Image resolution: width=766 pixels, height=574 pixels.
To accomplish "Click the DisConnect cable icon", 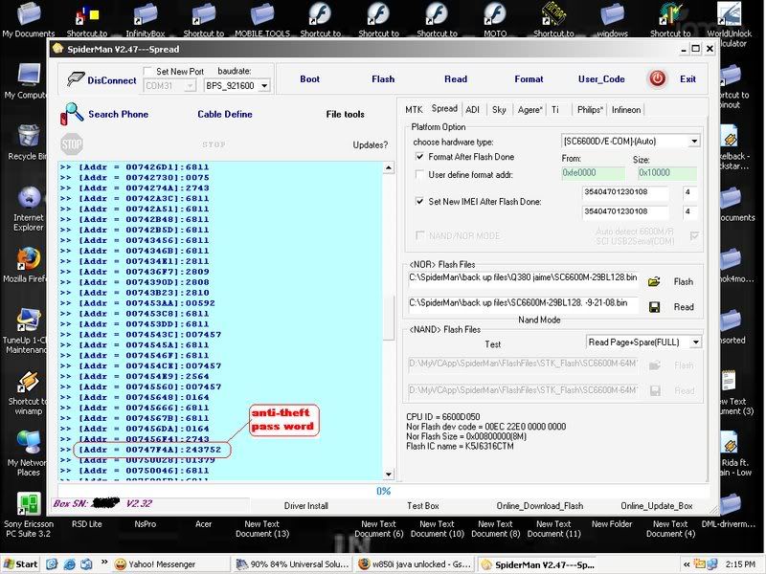I will coord(76,78).
